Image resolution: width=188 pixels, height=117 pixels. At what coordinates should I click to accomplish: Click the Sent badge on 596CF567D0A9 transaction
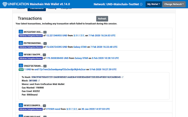click(21, 70)
